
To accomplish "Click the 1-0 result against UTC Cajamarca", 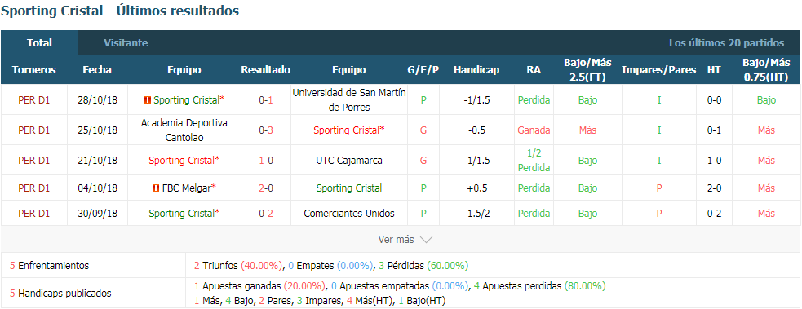I will tap(266, 161).
